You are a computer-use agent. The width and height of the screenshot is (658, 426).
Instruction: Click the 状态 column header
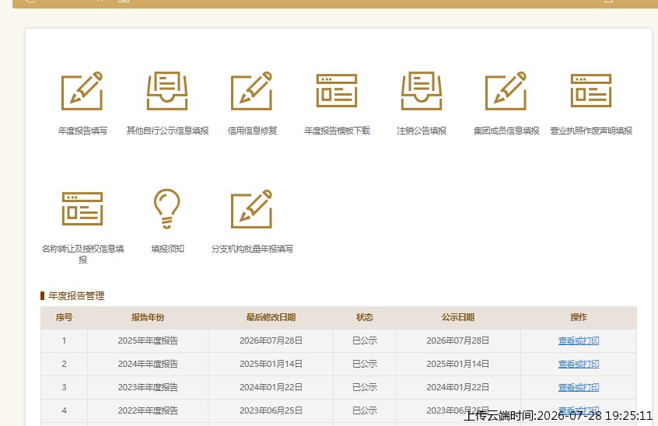pos(364,317)
